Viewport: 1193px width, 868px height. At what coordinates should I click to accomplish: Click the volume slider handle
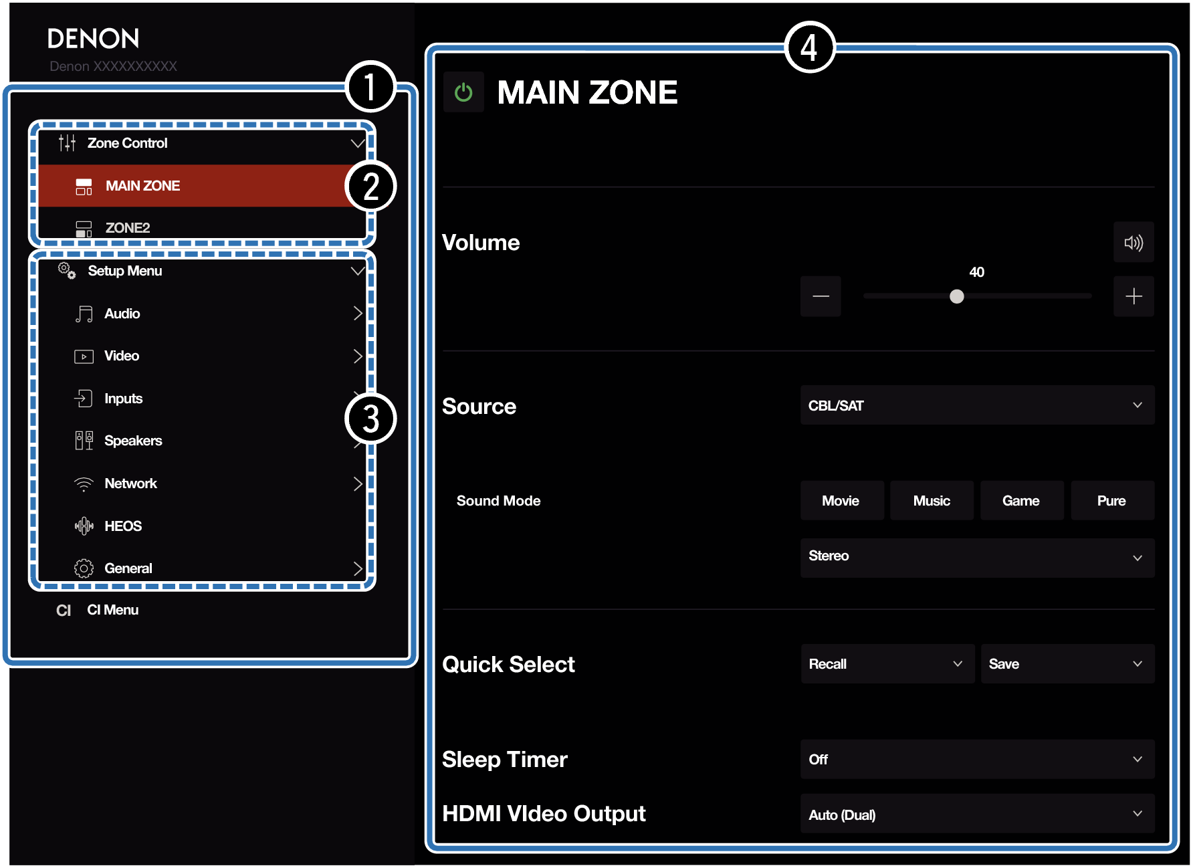tap(957, 296)
